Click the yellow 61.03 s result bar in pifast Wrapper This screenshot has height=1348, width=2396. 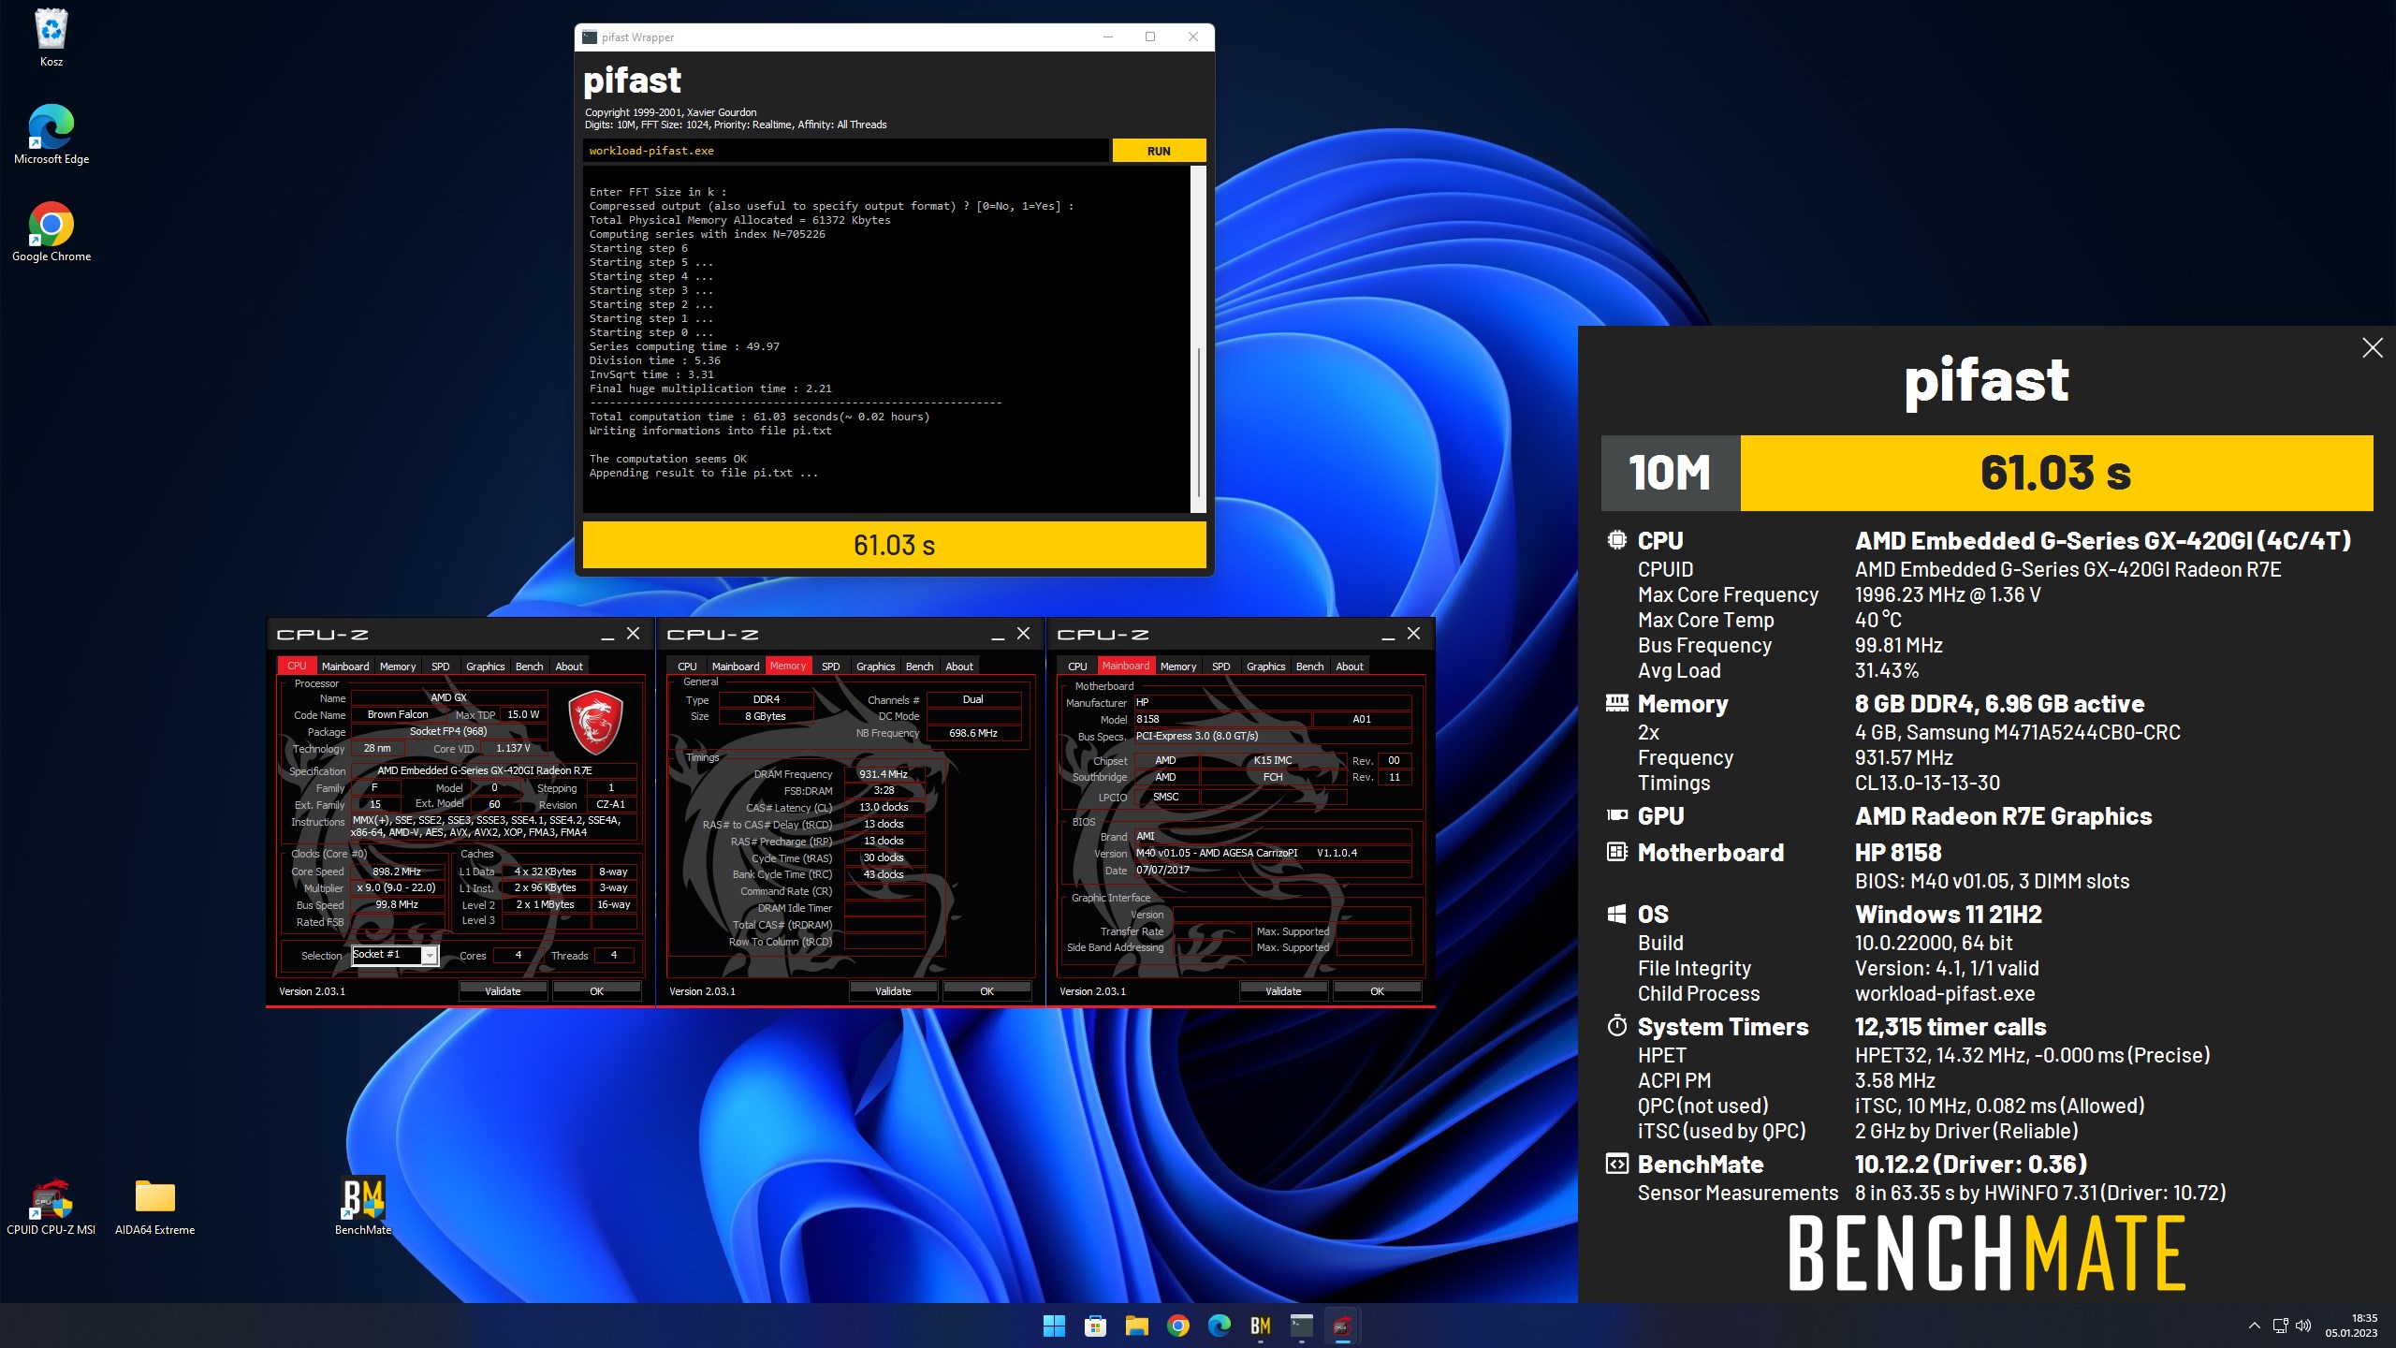(894, 545)
